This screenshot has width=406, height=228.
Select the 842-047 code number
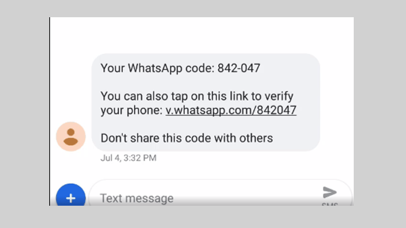[239, 68]
